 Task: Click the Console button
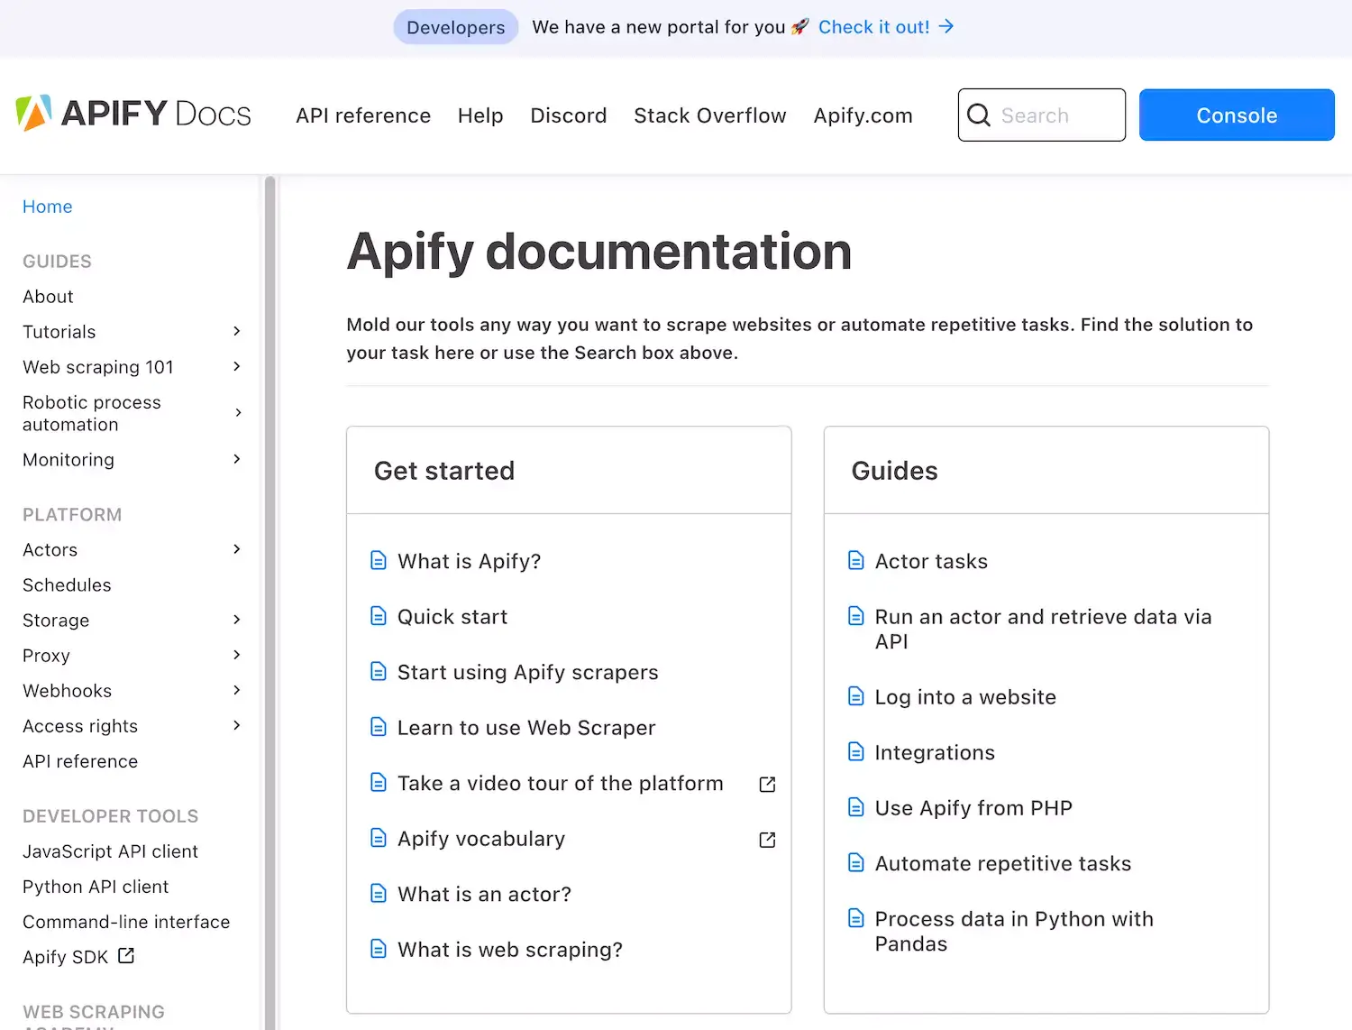[x=1236, y=115]
